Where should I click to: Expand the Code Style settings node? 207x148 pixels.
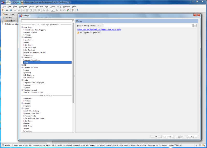pyautogui.click(x=22, y=27)
